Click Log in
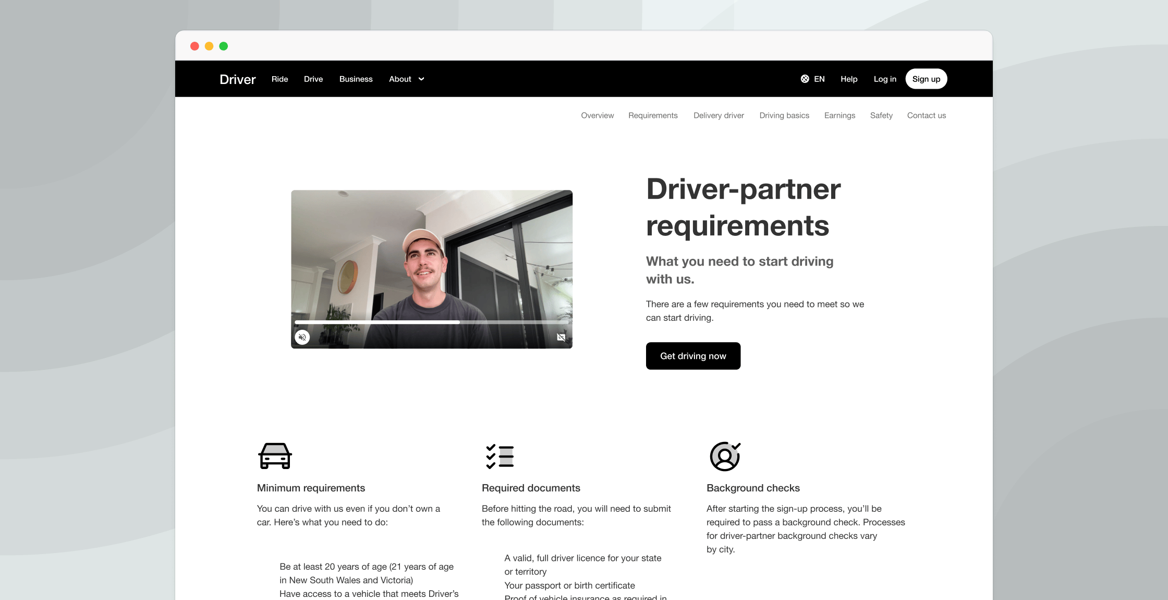Image resolution: width=1168 pixels, height=600 pixels. (885, 79)
